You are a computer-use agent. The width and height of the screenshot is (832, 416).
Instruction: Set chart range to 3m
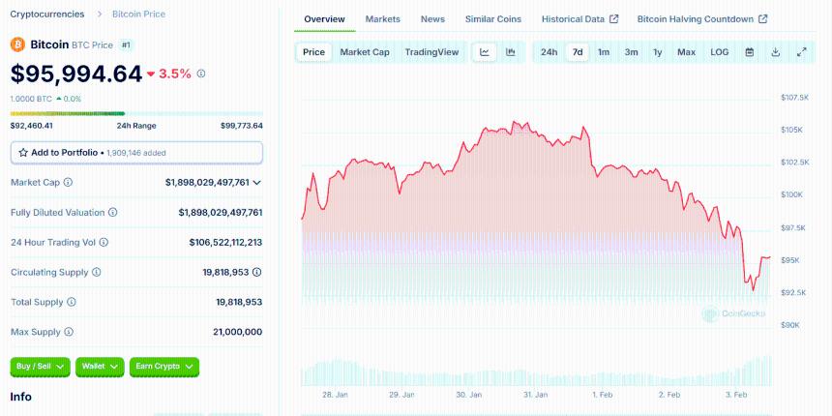coord(631,52)
